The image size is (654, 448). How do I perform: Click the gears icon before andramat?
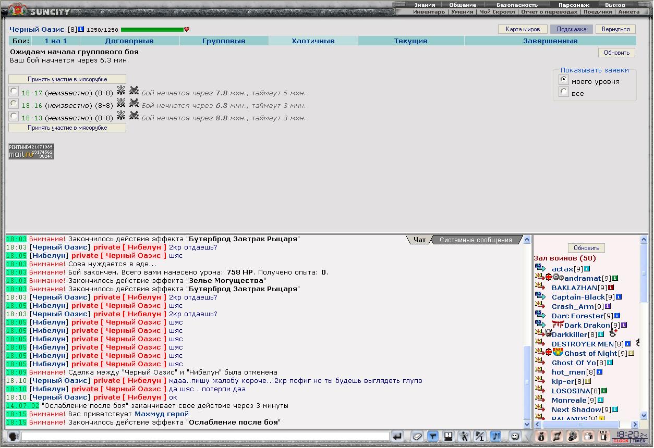point(558,278)
